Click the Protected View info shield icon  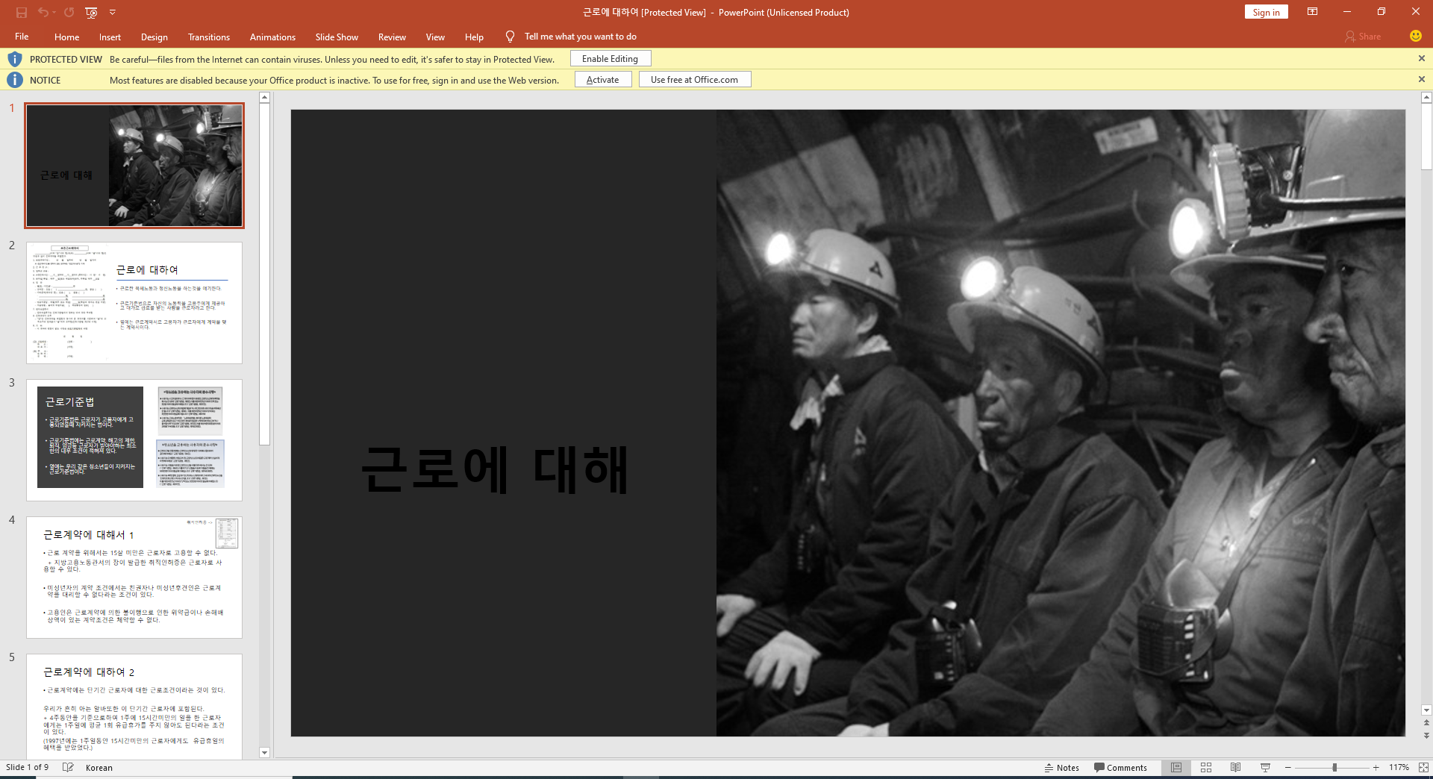tap(15, 58)
